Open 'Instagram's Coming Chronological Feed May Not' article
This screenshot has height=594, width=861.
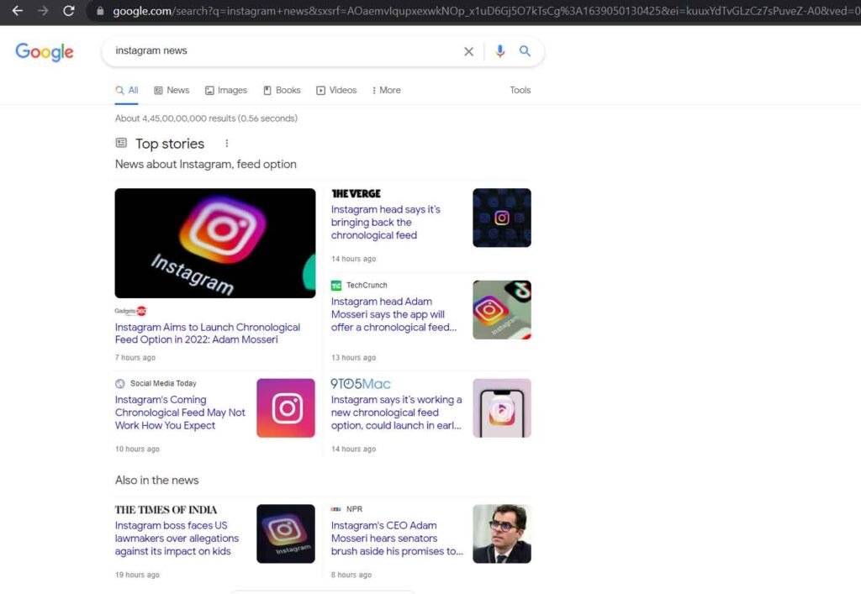180,413
